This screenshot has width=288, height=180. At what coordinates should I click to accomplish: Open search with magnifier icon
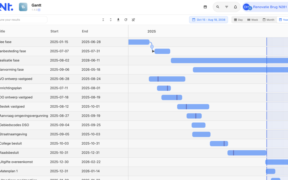218,7
